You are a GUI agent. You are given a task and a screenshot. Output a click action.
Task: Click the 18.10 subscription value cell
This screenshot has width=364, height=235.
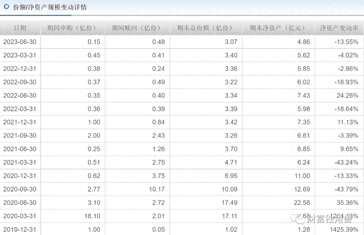pos(93,216)
